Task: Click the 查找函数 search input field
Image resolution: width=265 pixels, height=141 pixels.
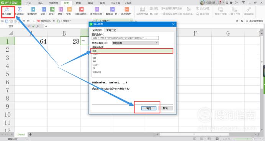Action: point(125,38)
